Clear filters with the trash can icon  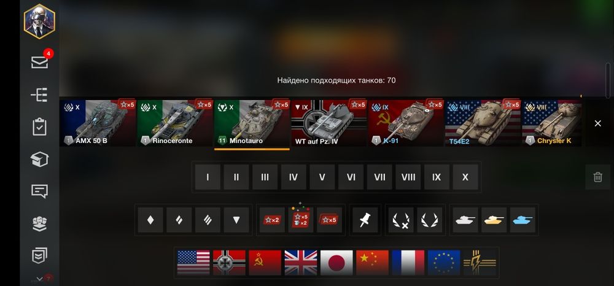tap(597, 177)
